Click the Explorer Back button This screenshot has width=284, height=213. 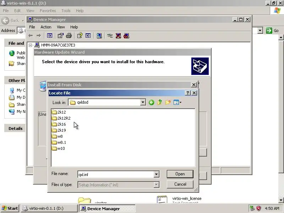tap(11, 21)
